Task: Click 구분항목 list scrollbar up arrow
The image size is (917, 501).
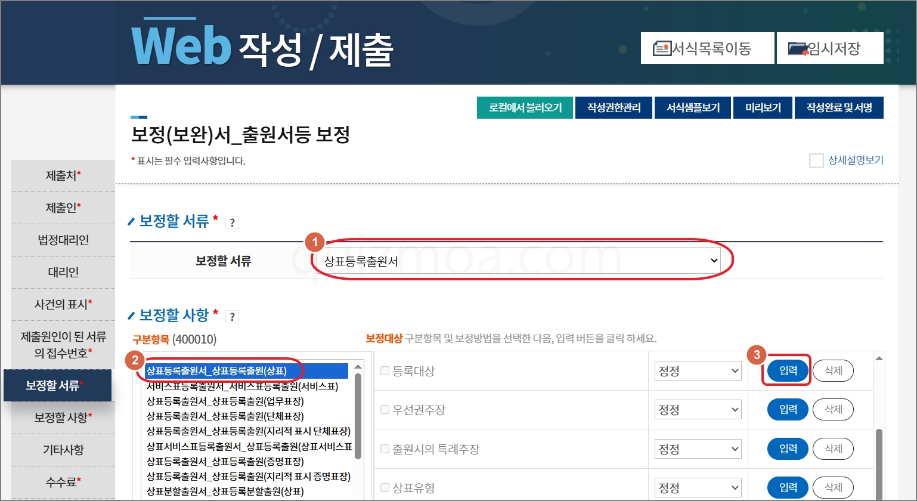Action: tap(358, 366)
